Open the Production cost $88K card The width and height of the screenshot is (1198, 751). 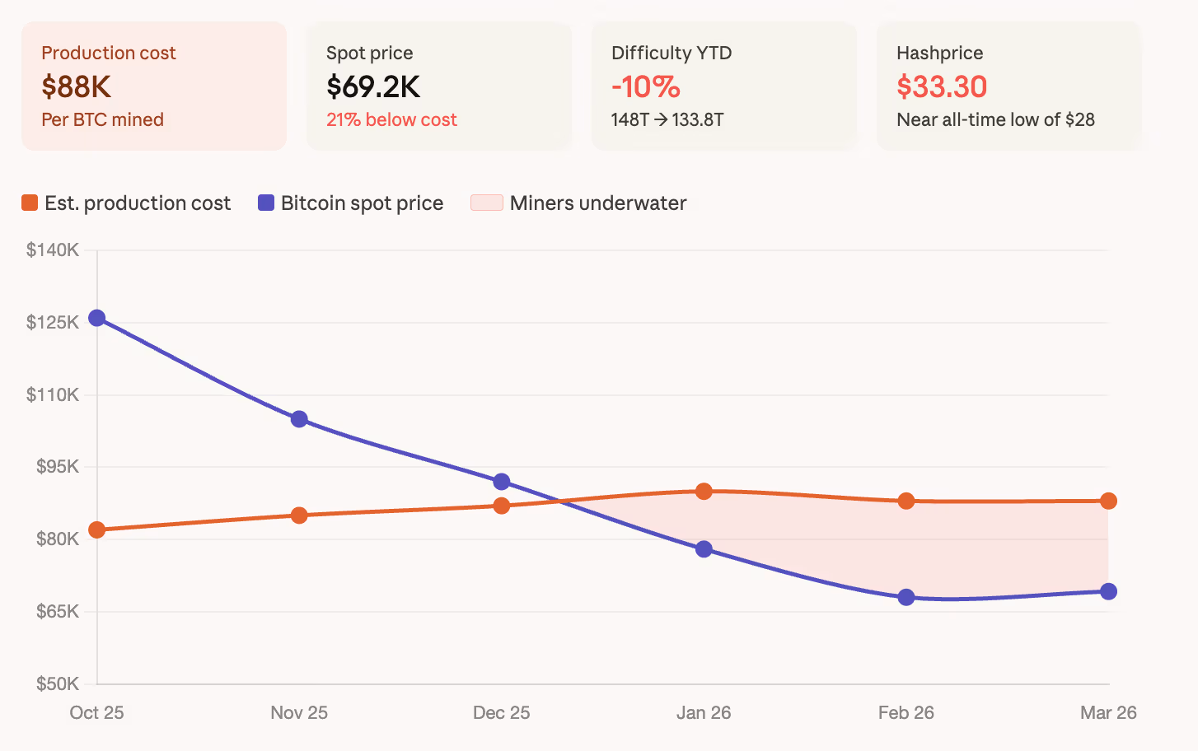154,86
